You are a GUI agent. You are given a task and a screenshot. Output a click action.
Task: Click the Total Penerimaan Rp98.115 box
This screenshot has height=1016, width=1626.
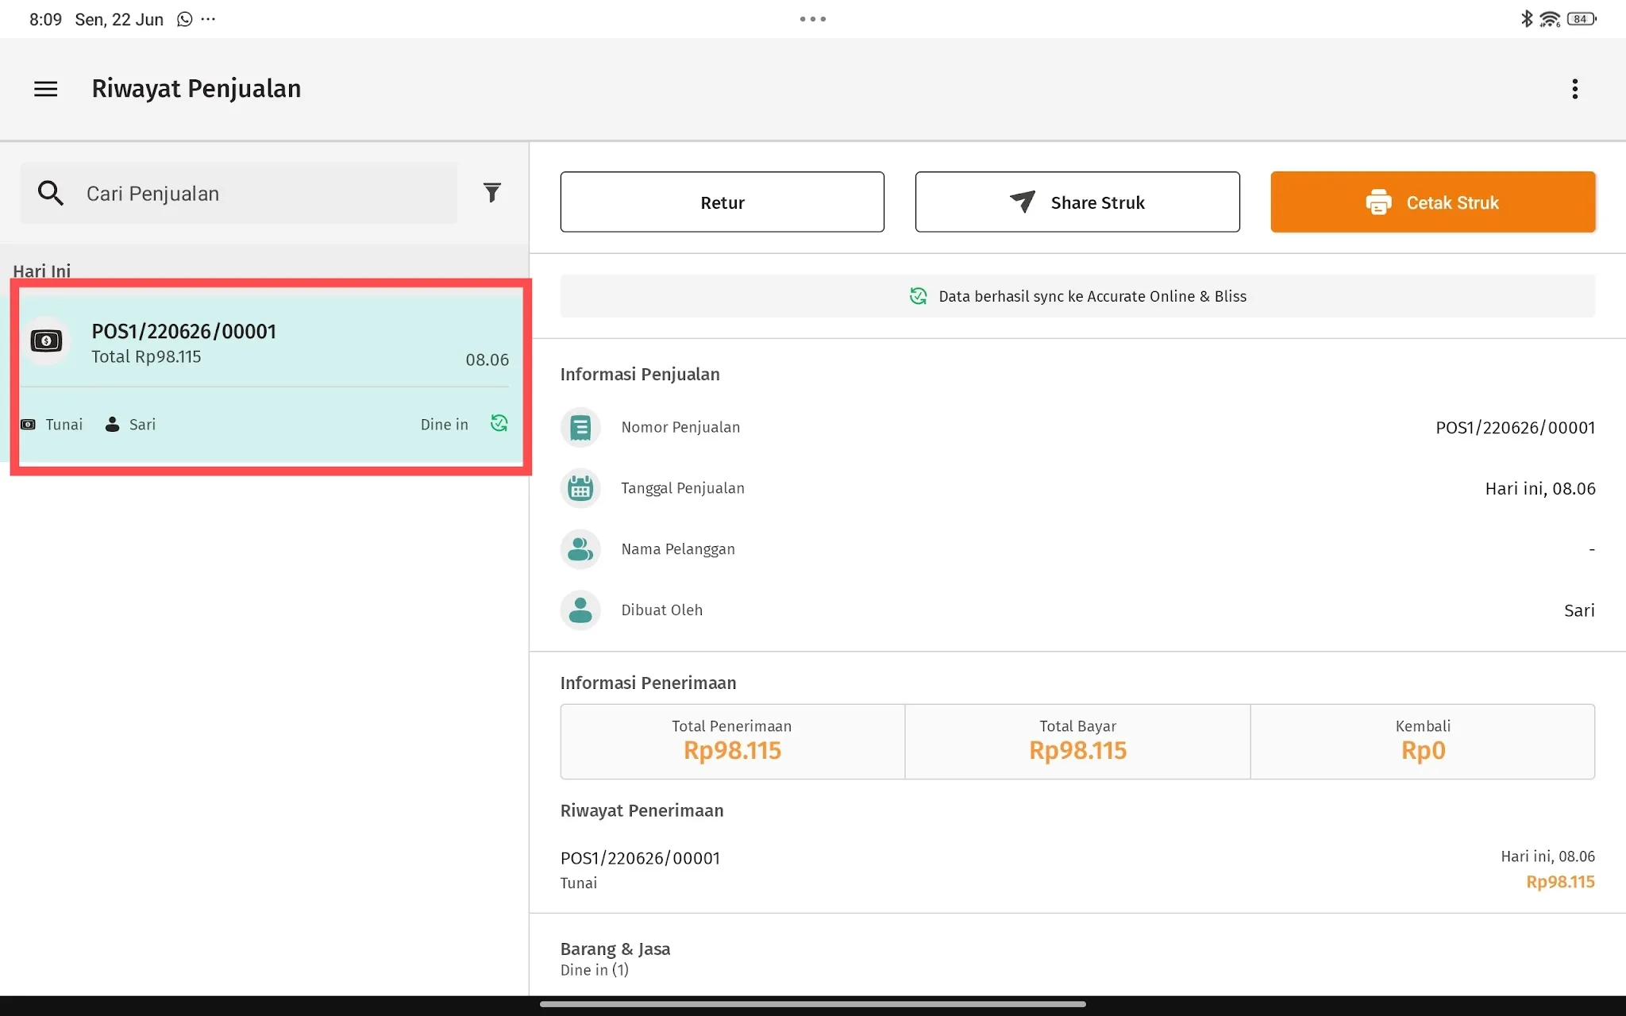click(x=732, y=741)
